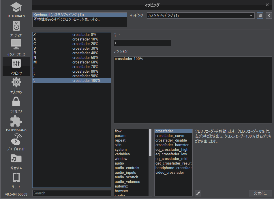The width and height of the screenshot is (274, 199).
Task: Click the キー input field
Action: [x=142, y=43]
